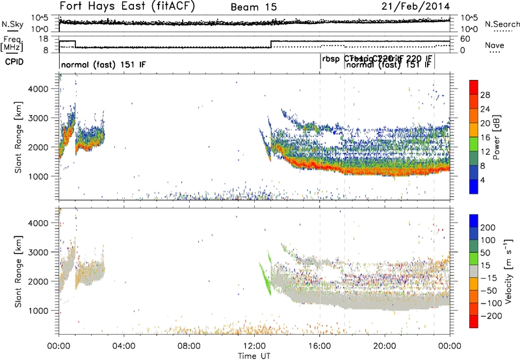This screenshot has height=360, width=520.
Task: Click the "N.Sky" legend label
Action: [12, 24]
